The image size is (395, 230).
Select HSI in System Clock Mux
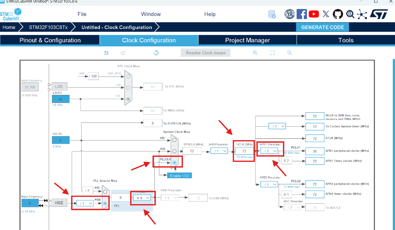[174, 140]
